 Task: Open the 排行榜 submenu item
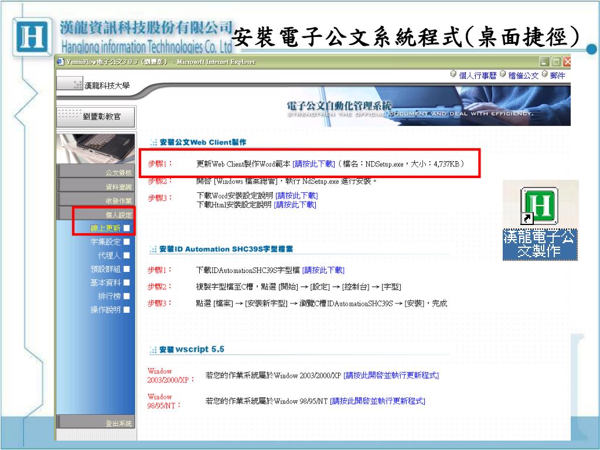[109, 296]
